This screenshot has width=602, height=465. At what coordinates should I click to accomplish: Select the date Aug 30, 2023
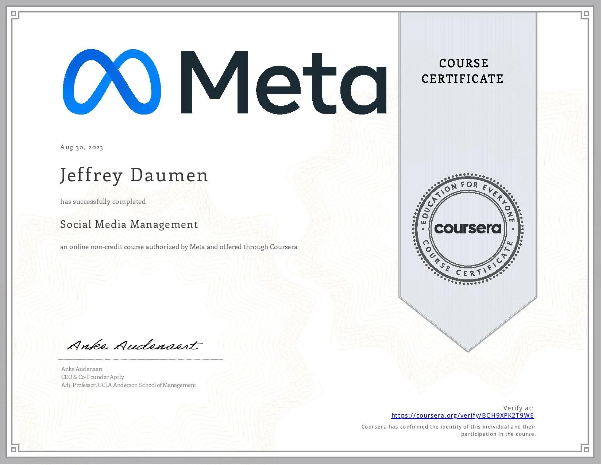click(82, 147)
